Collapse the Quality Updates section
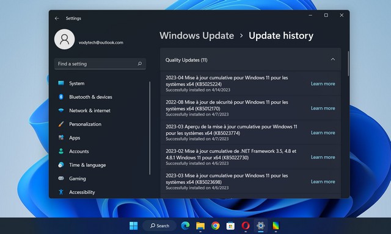The height and width of the screenshot is (234, 391). (332, 60)
